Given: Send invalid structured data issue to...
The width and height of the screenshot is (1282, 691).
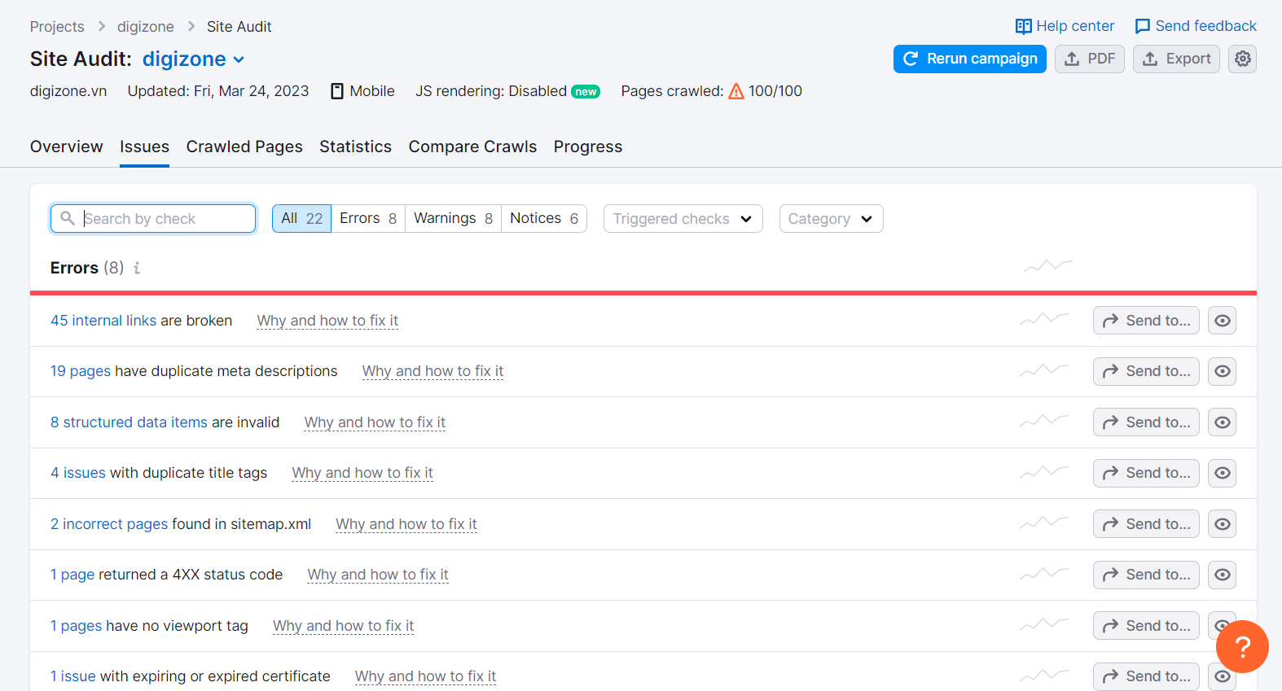Looking at the screenshot, I should (x=1146, y=422).
